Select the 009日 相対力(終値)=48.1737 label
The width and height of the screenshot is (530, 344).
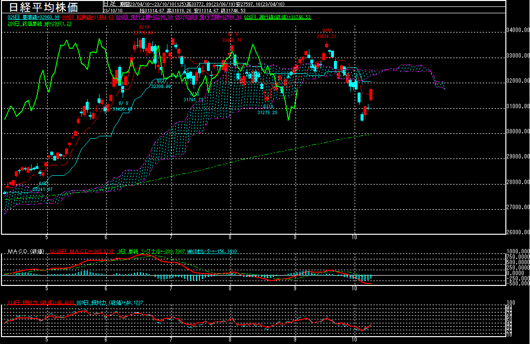click(110, 303)
